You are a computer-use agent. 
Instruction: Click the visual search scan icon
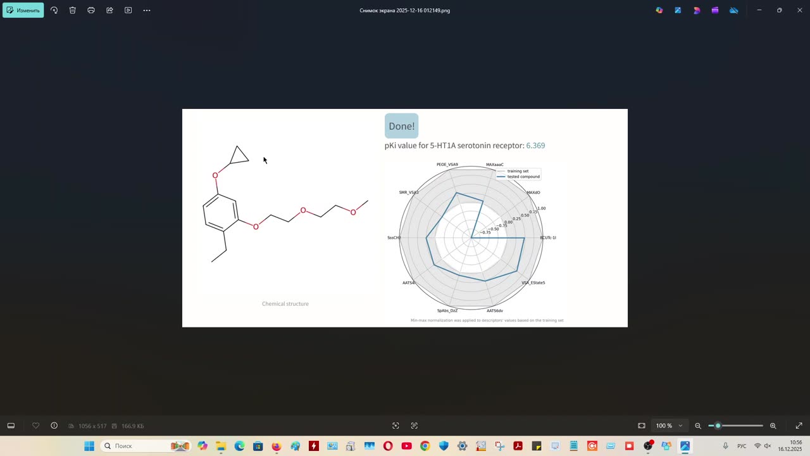tap(396, 426)
